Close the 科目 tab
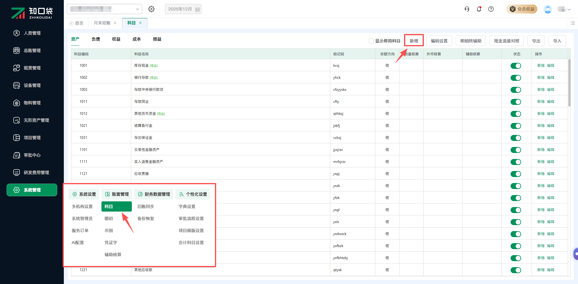The image size is (578, 284). [x=140, y=23]
